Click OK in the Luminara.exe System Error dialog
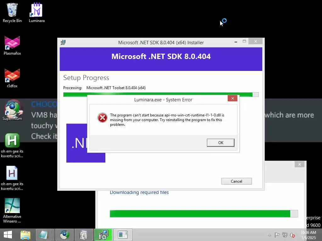This screenshot has height=241, width=322. coord(220,143)
